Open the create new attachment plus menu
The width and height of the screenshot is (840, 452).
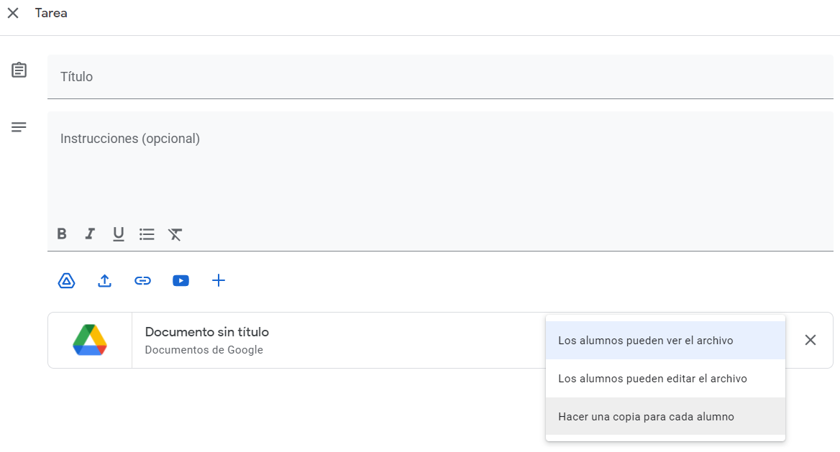point(219,281)
